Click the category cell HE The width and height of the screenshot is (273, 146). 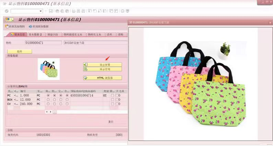pyautogui.click(x=106, y=96)
